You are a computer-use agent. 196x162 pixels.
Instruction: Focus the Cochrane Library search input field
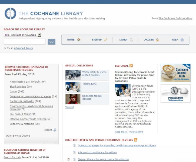(25, 42)
